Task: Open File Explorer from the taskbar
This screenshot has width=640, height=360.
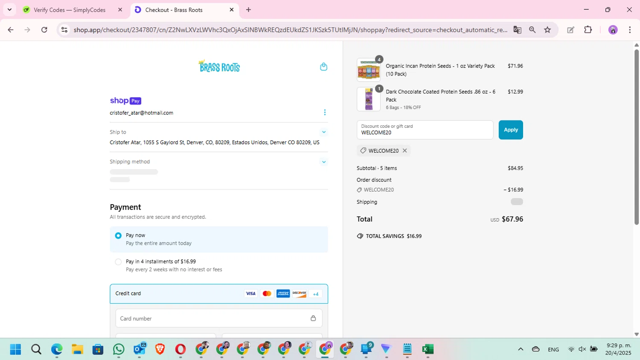Action: click(x=77, y=349)
